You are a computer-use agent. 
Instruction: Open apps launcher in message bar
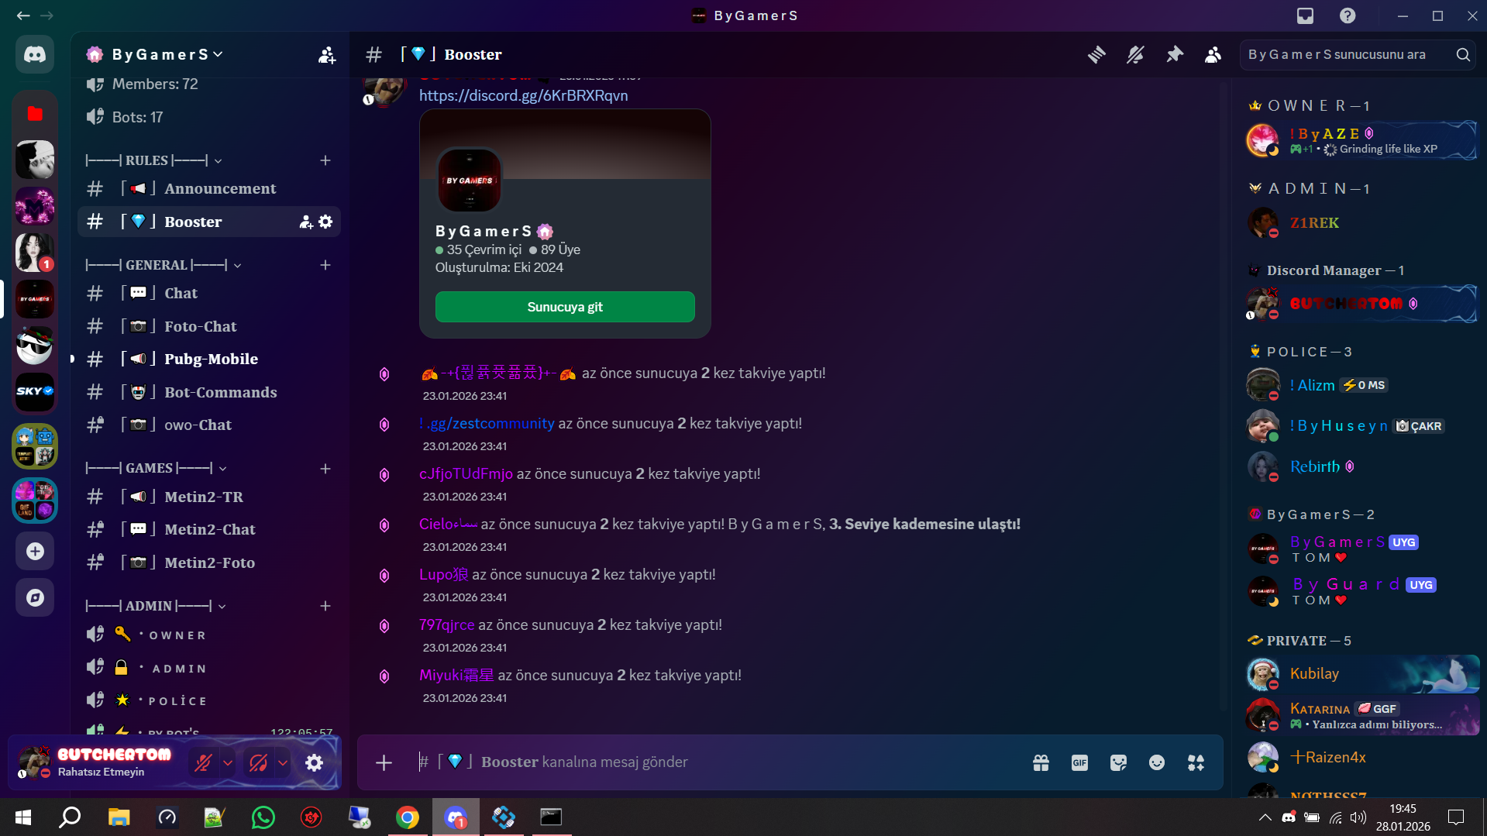tap(1196, 762)
